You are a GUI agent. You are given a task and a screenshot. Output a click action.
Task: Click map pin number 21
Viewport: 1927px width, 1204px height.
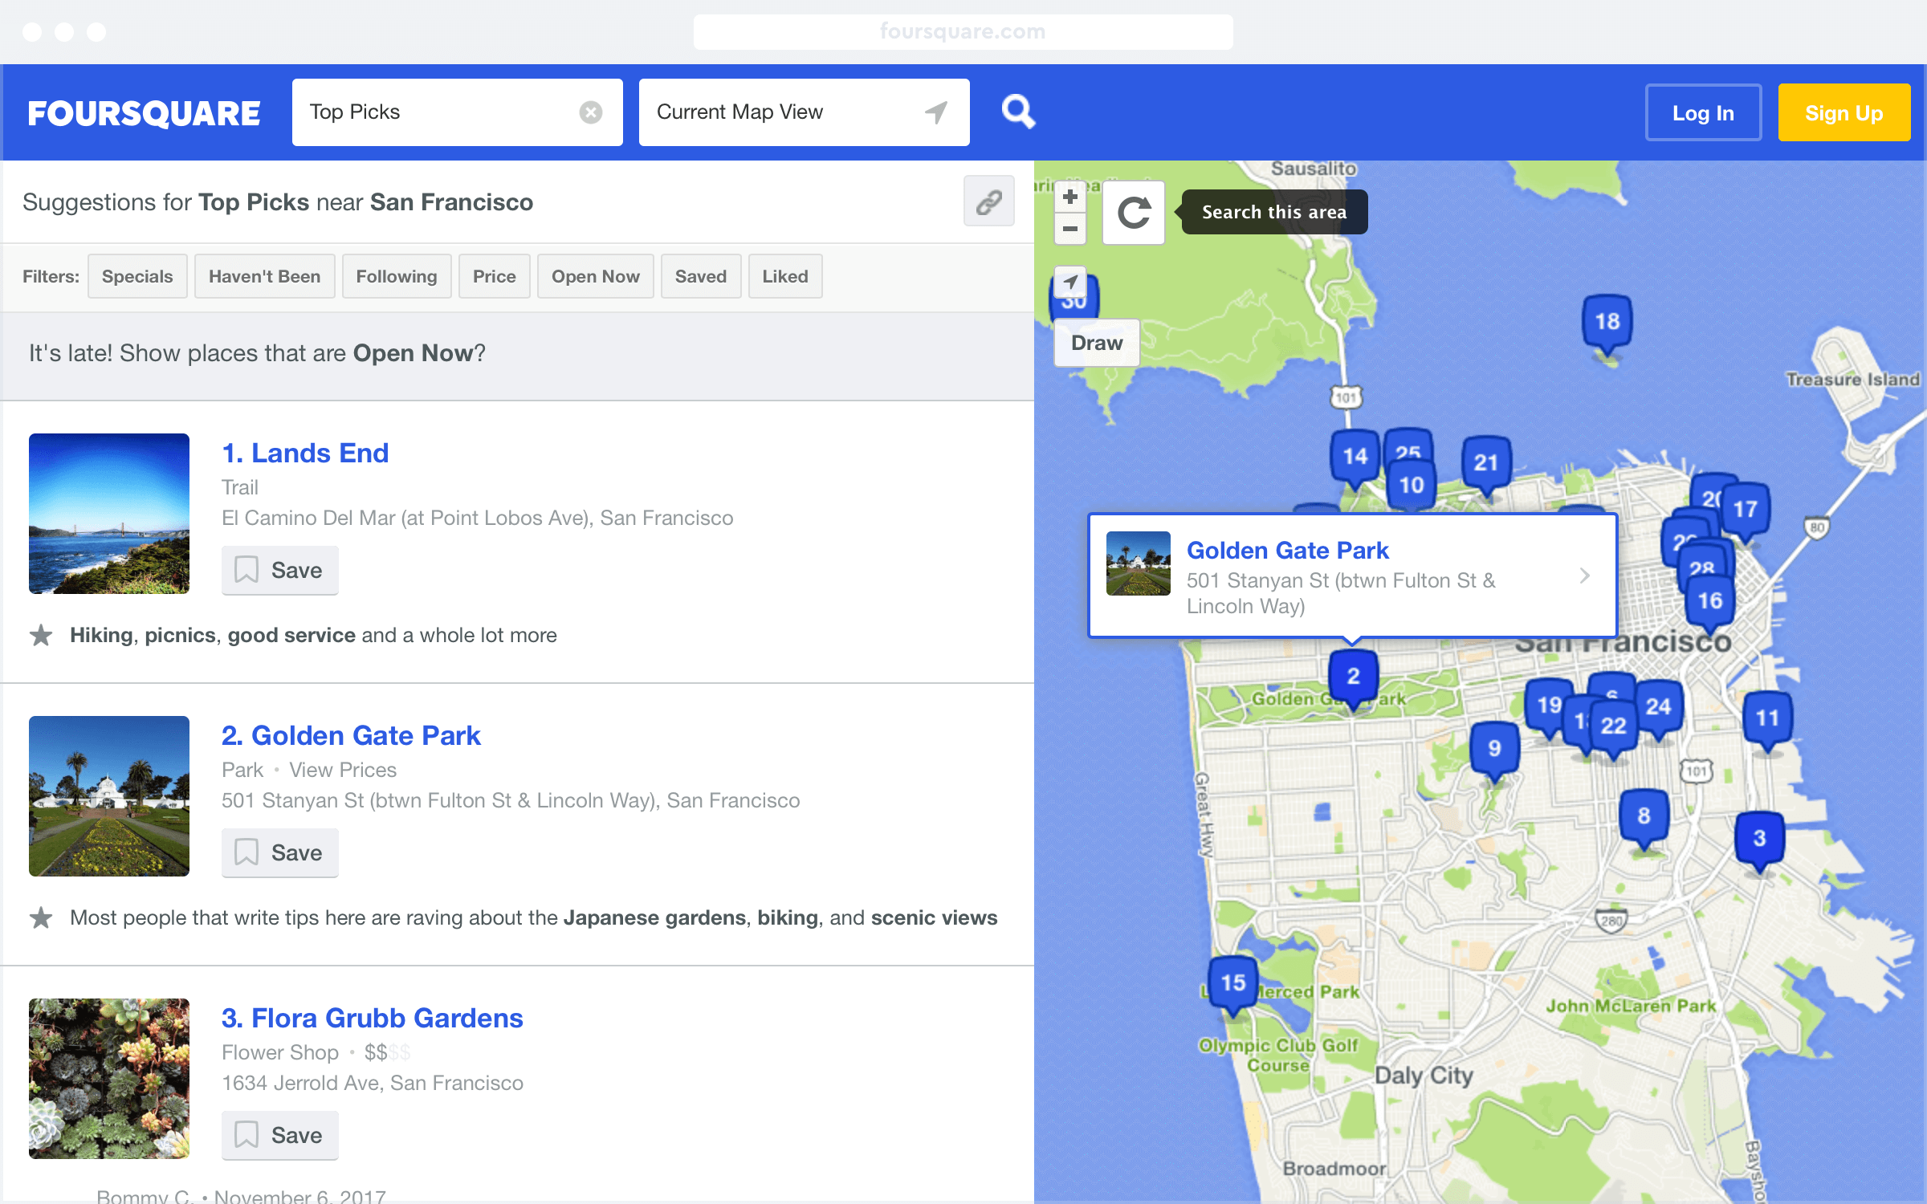point(1486,464)
